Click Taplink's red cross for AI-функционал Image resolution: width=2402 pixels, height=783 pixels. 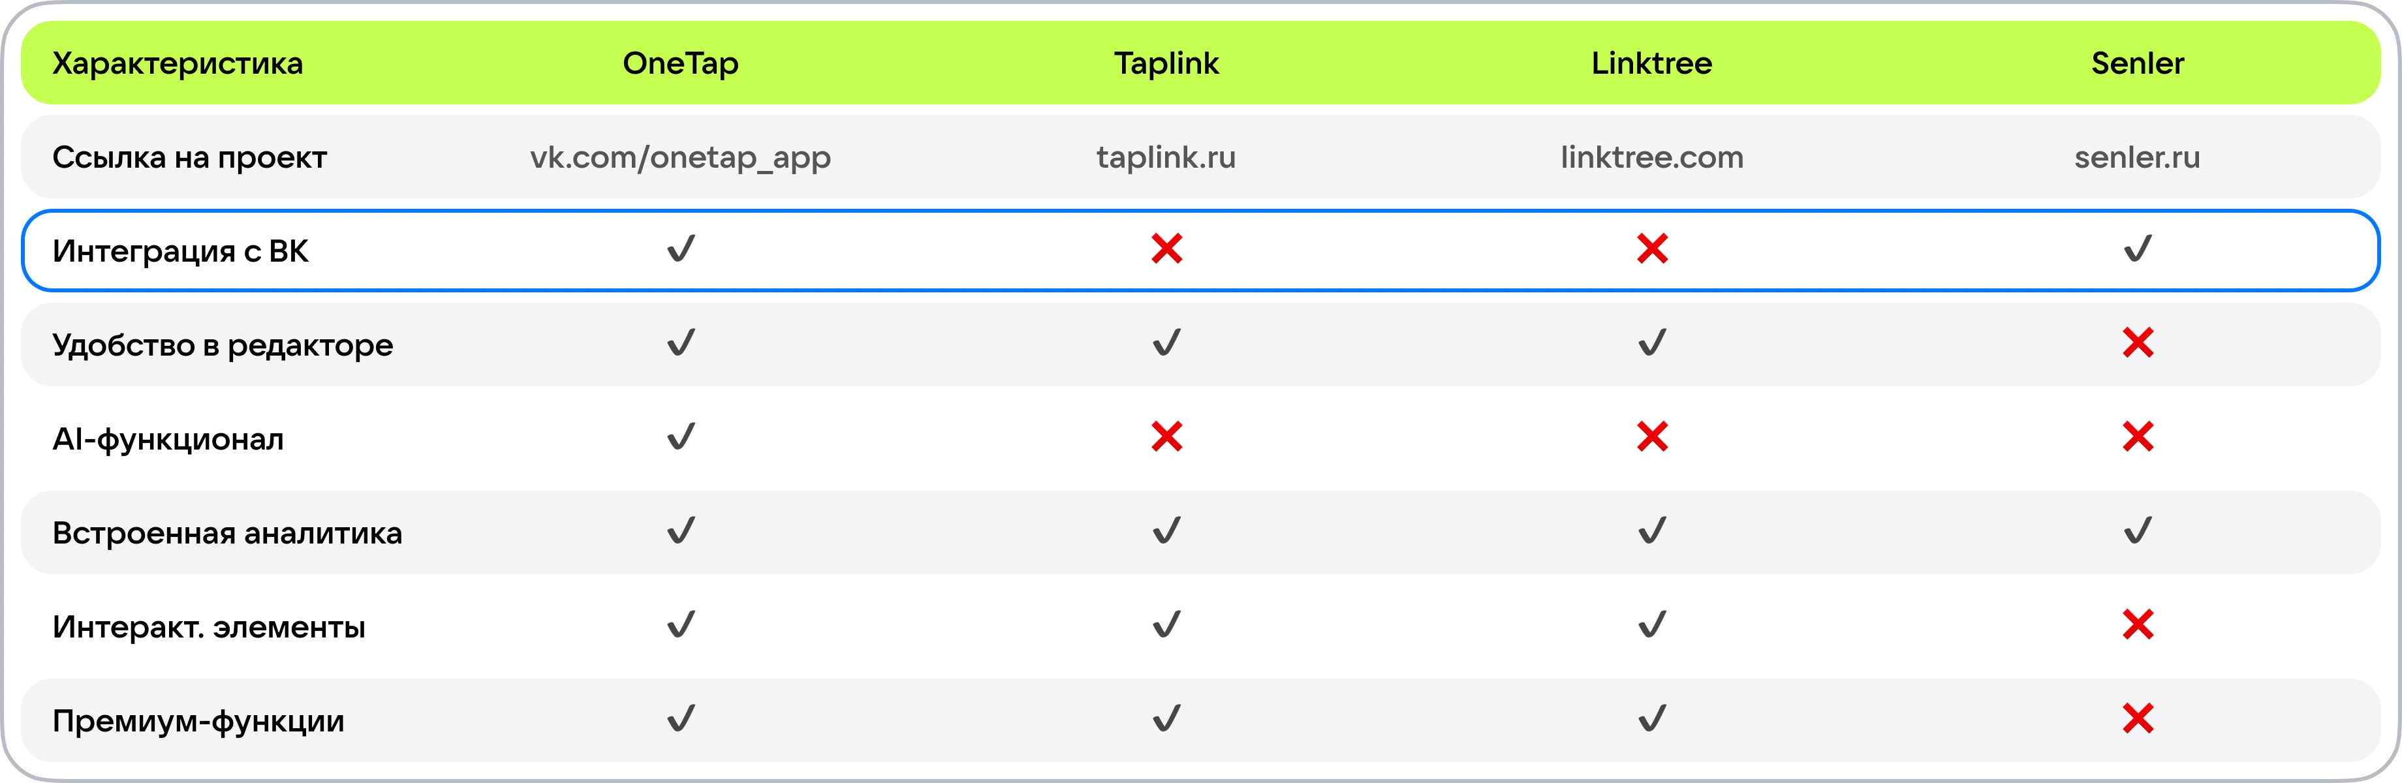(x=1166, y=437)
